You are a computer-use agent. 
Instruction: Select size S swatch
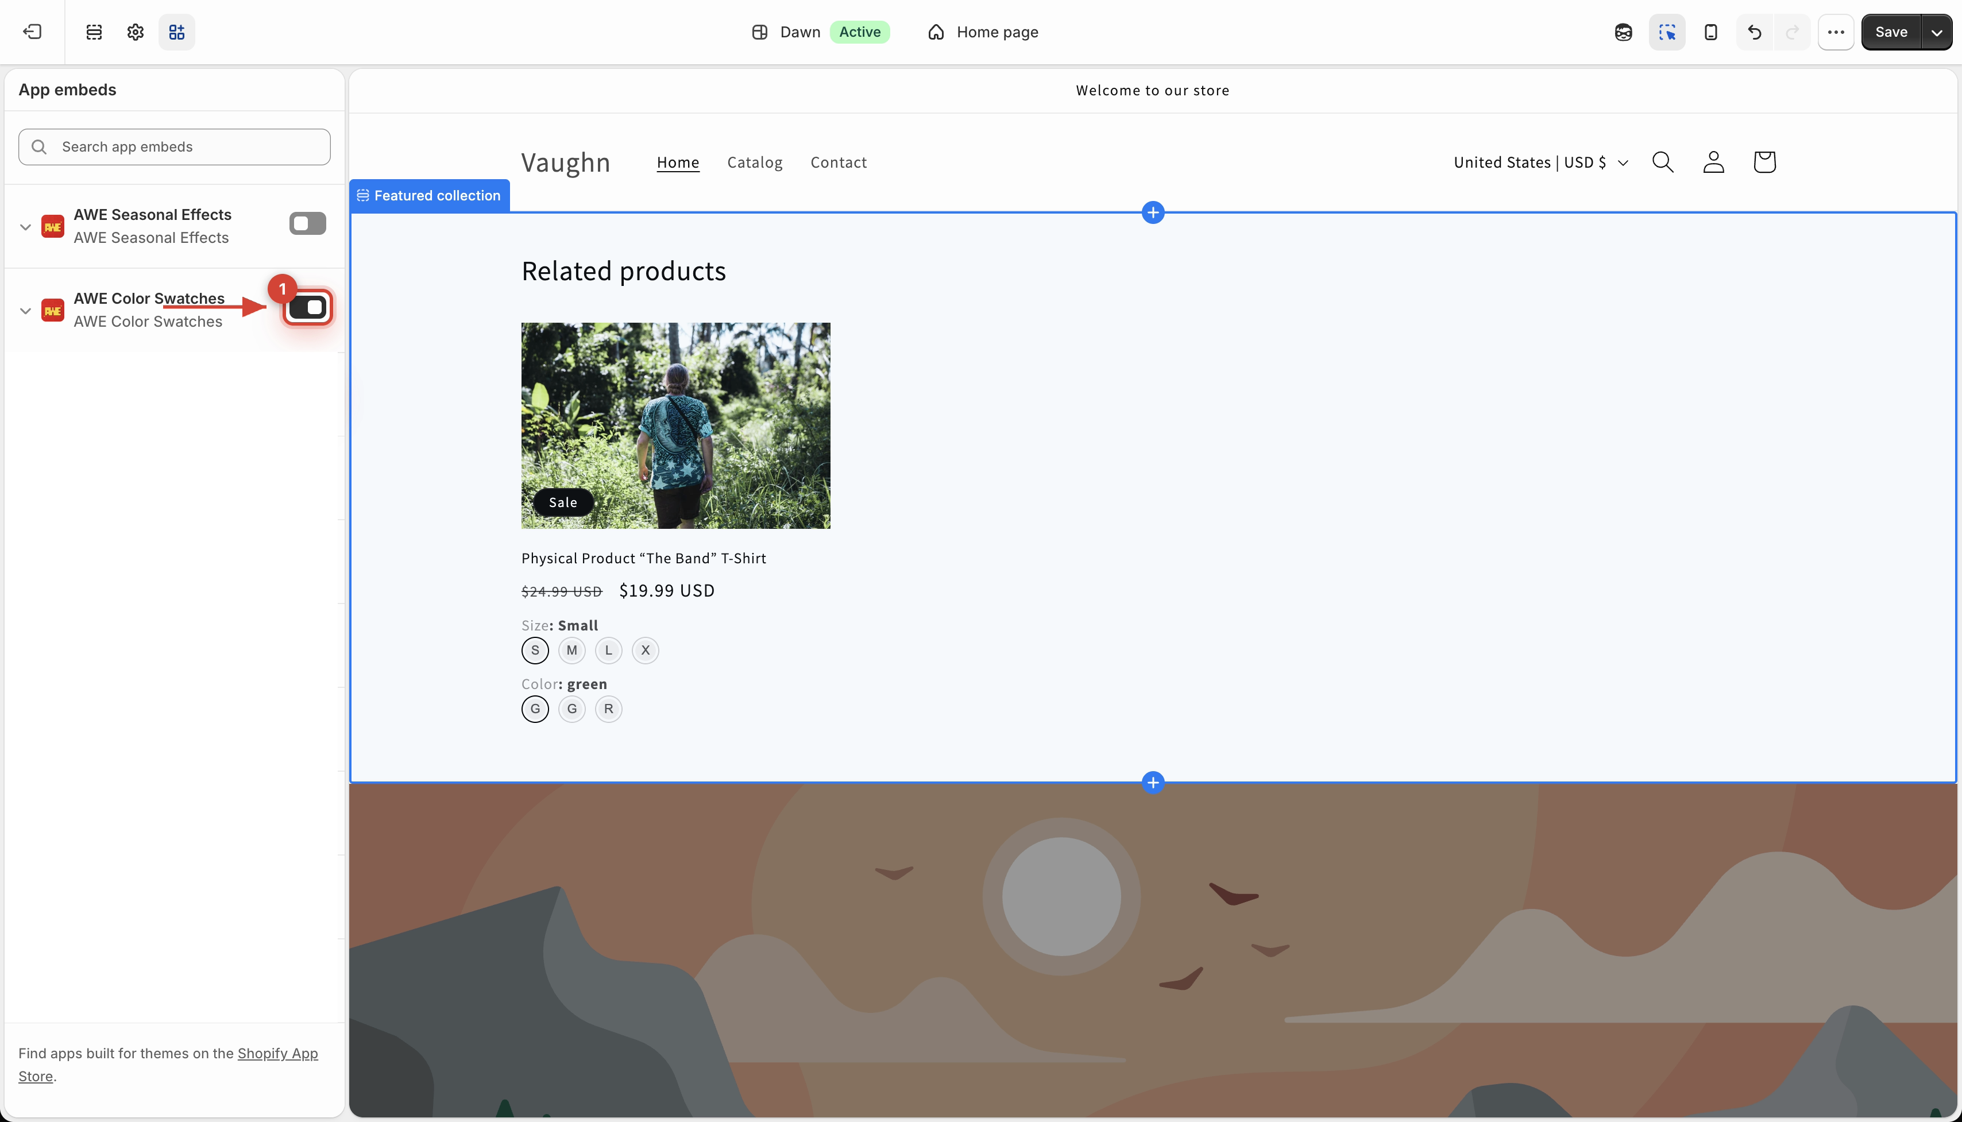click(535, 649)
